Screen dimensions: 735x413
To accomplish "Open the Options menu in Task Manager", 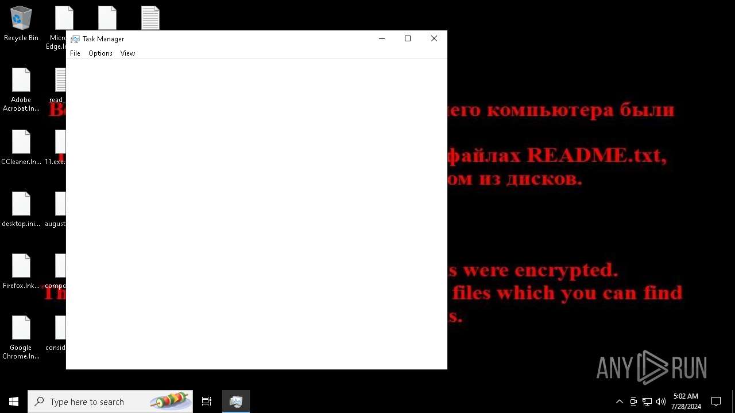I will [x=100, y=53].
